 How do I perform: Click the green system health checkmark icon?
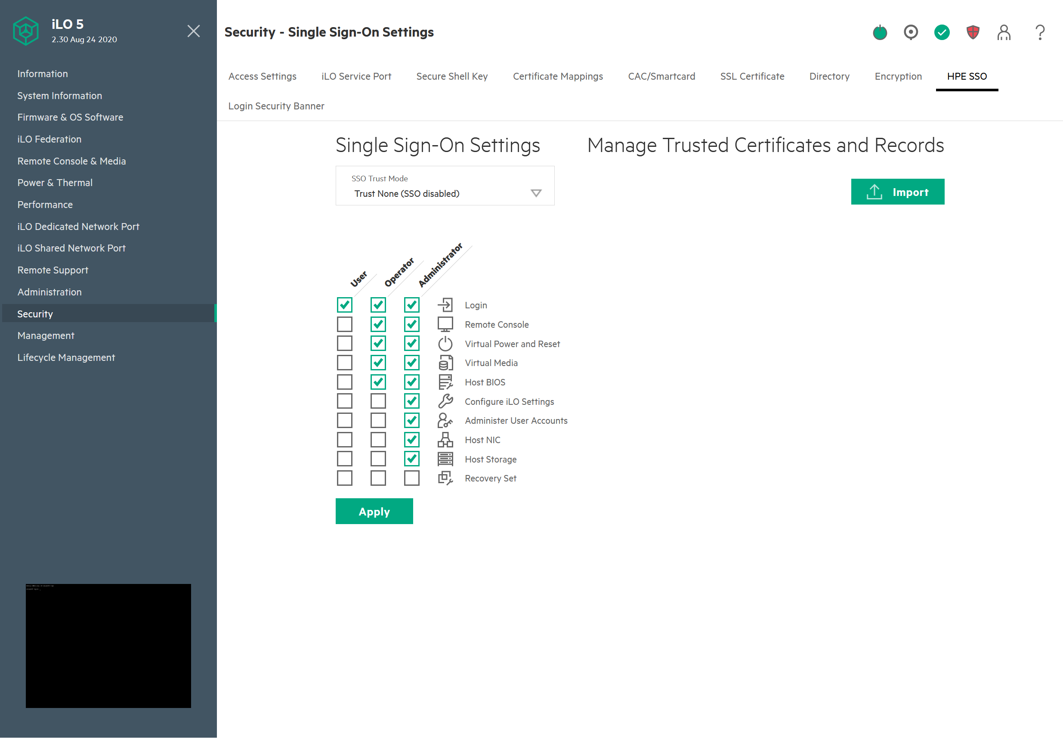[x=942, y=32]
